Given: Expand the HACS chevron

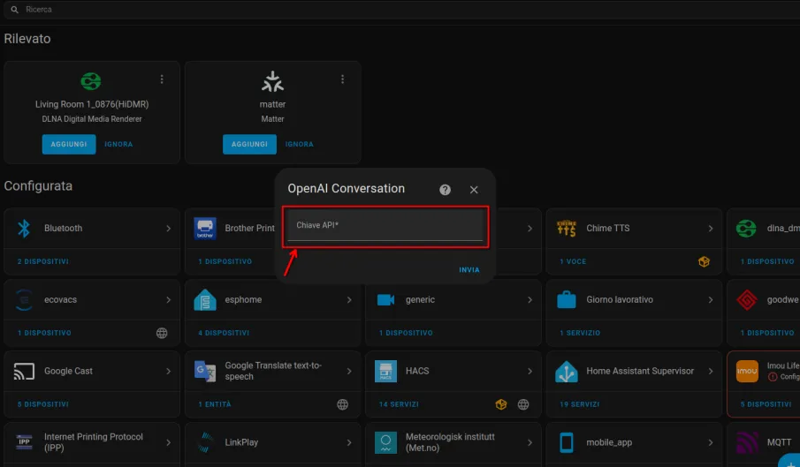Looking at the screenshot, I should tap(530, 372).
